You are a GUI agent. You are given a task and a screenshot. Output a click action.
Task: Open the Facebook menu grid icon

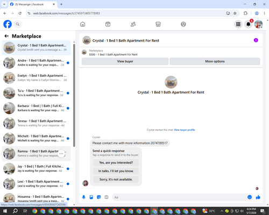tap(238, 24)
